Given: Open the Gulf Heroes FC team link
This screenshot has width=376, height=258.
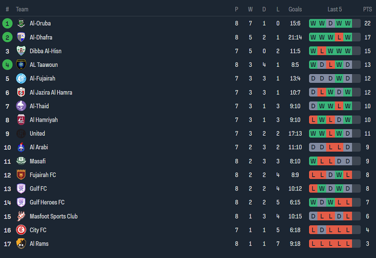Looking at the screenshot, I should 47,203.
